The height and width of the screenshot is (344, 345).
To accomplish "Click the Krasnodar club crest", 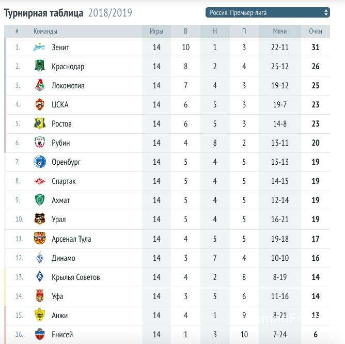I will click(40, 66).
